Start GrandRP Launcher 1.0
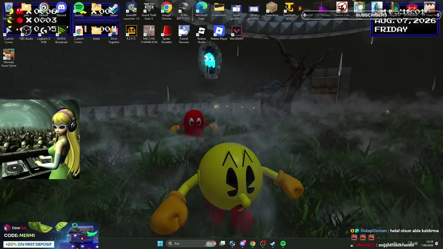This screenshot has width=443, height=249. point(132,11)
